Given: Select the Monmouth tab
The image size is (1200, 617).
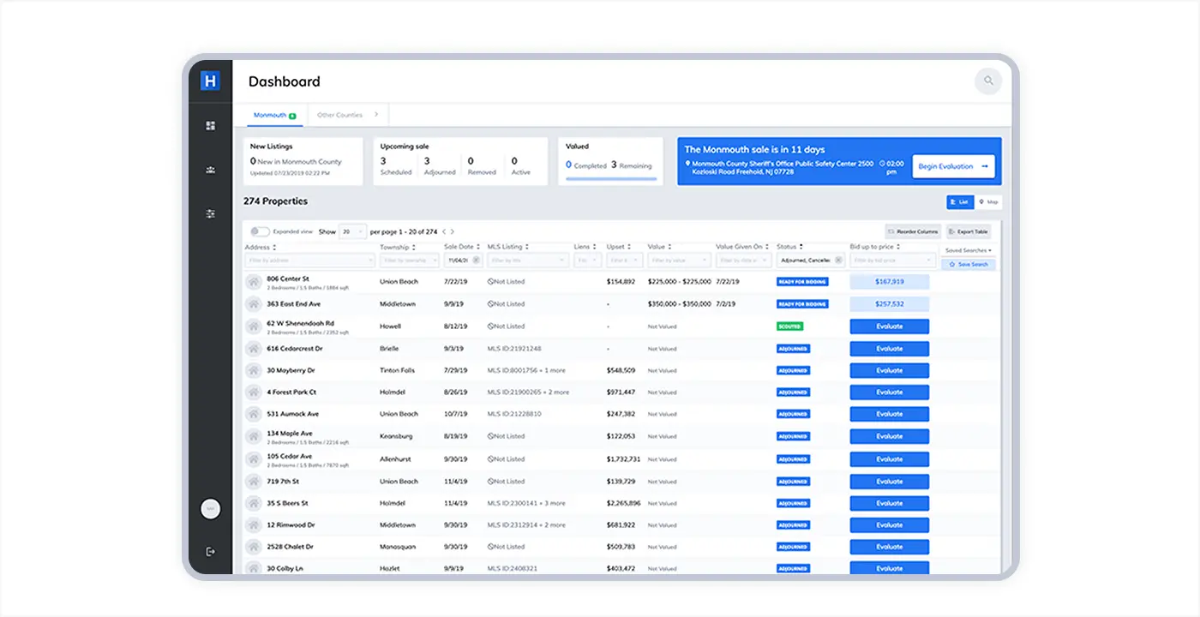Looking at the screenshot, I should point(273,115).
